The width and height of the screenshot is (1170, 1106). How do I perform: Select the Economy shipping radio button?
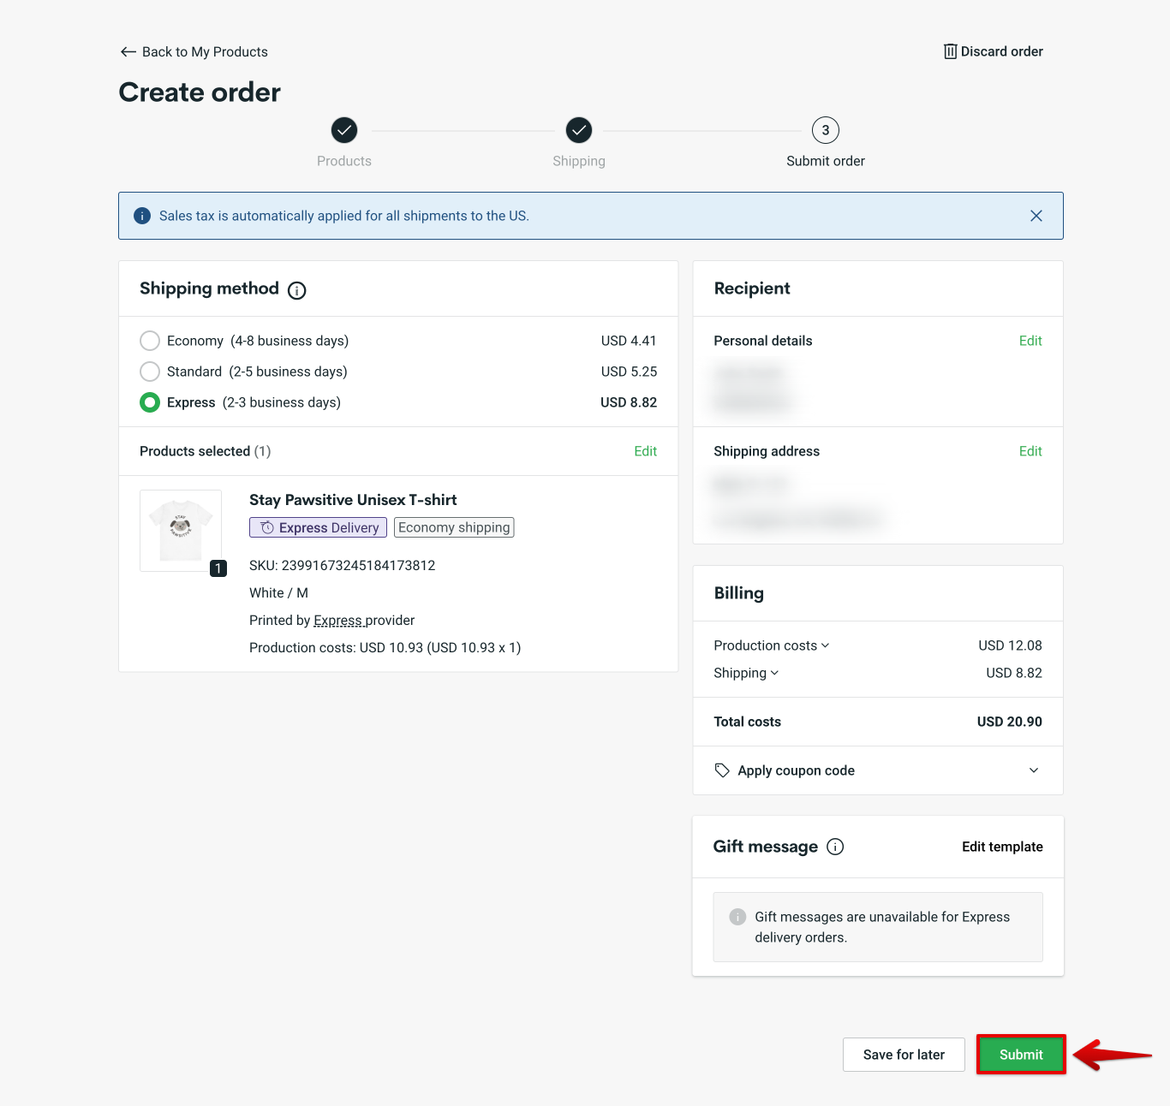[150, 341]
